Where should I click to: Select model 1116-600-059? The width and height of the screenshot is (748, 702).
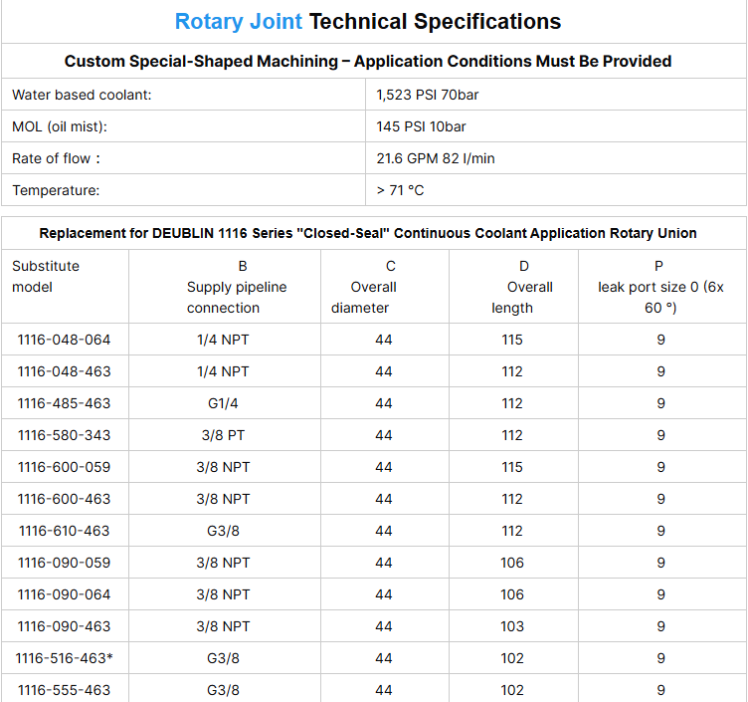coord(64,467)
